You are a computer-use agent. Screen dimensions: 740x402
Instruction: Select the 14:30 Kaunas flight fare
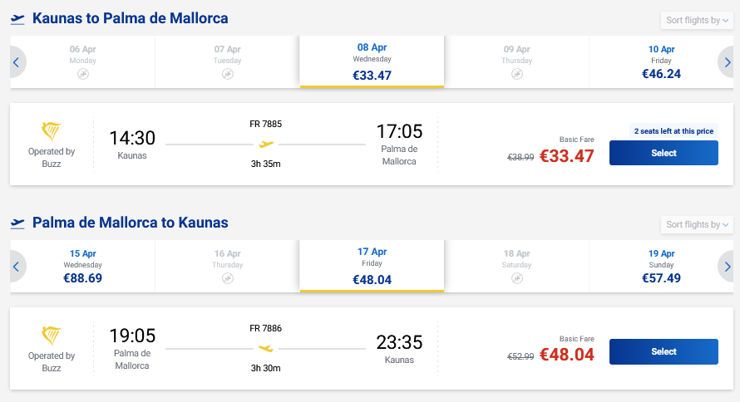point(664,153)
